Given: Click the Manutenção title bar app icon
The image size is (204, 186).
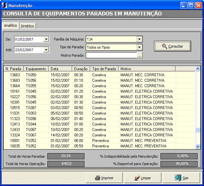Looking at the screenshot, I should point(5,5).
